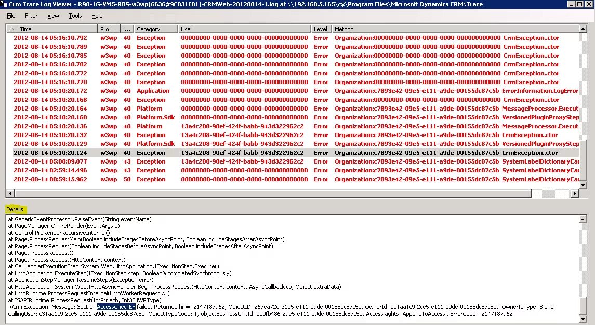Click the HttpRuntime.ProcessRequestInternal stack line
The image size is (595, 325).
click(89, 293)
